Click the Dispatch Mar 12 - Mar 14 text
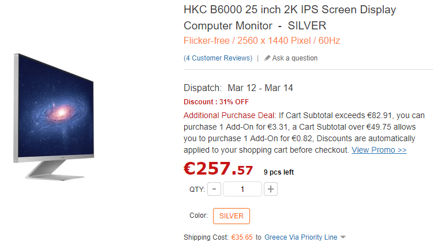 click(238, 88)
